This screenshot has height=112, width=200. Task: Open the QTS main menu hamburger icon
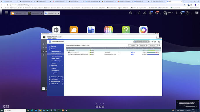coord(6,13)
